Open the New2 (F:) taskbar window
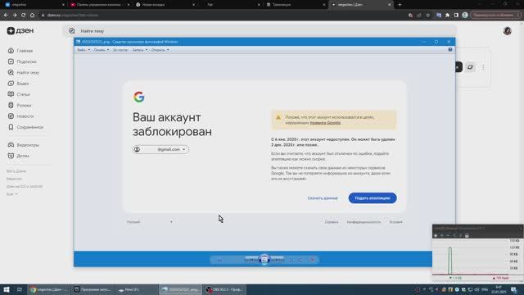The image size is (524, 295). (x=137, y=289)
